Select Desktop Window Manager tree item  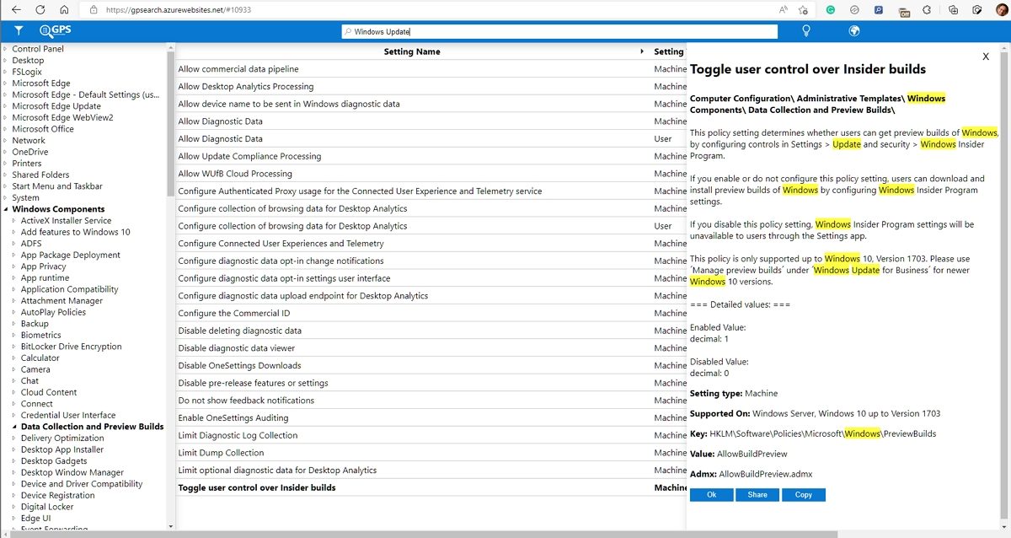72,472
